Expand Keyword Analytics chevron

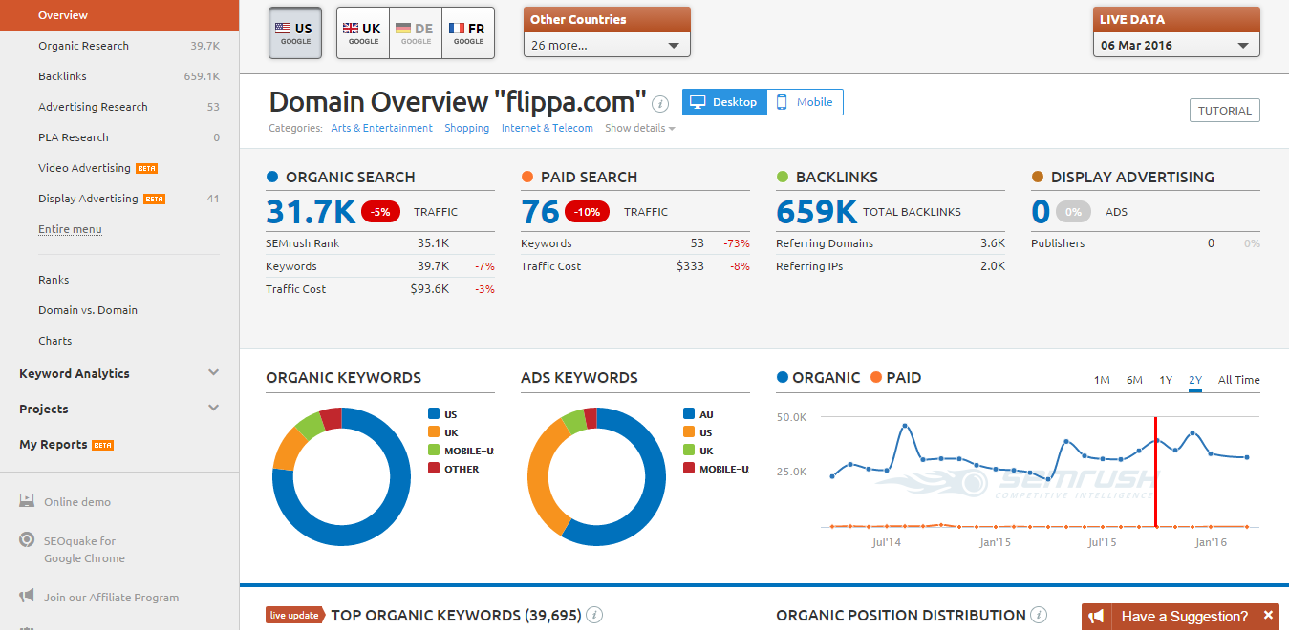click(214, 373)
